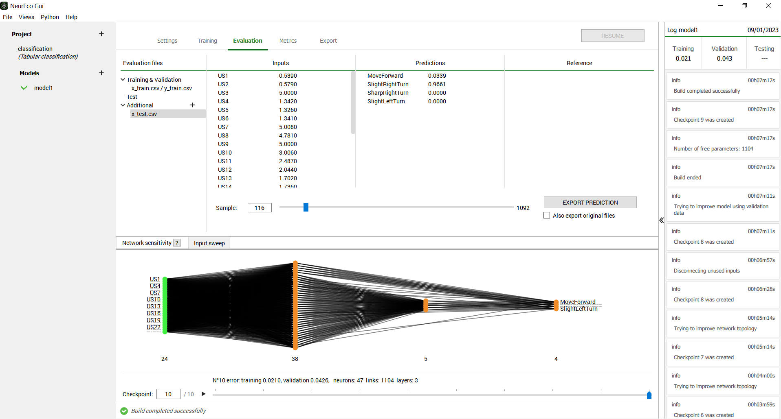Add a new model with plus icon

(x=101, y=73)
